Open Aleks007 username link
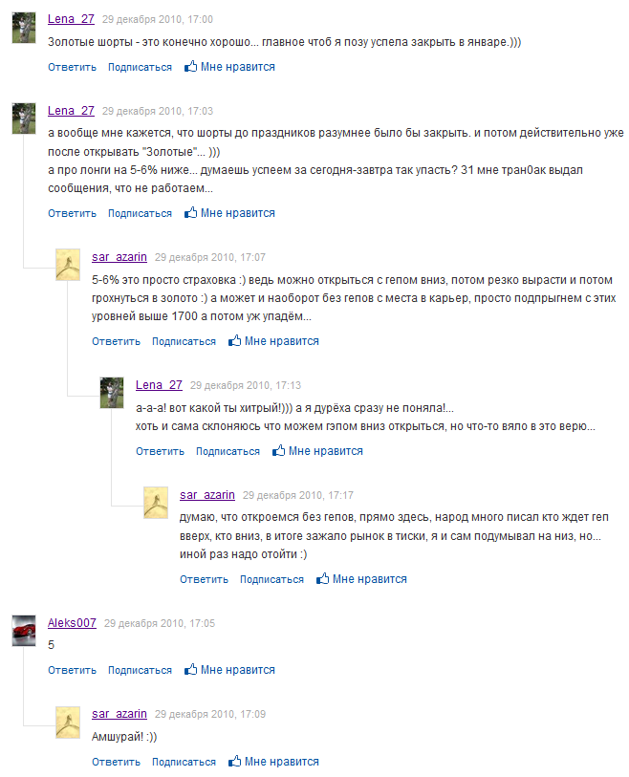Viewport: 629px width, 777px height. [72, 623]
